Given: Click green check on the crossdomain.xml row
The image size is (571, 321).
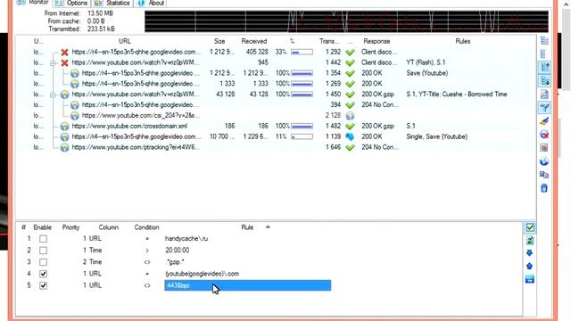Looking at the screenshot, I should 350,127.
